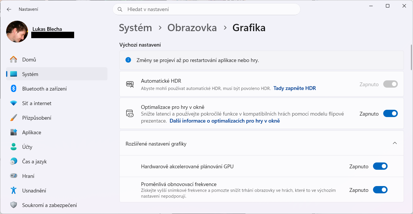Click the Změny se projeví až po restartování text

(x=198, y=60)
